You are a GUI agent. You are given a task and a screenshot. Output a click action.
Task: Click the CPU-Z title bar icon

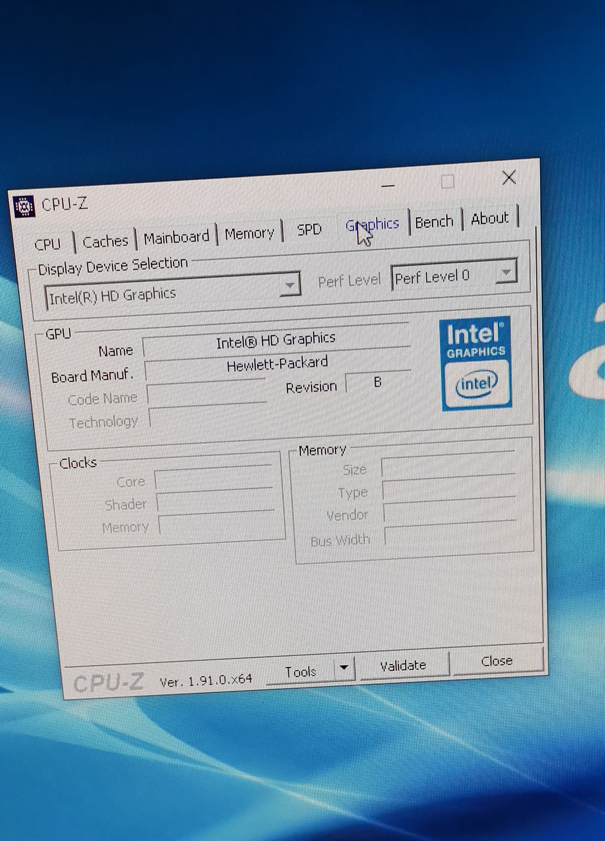(x=24, y=206)
